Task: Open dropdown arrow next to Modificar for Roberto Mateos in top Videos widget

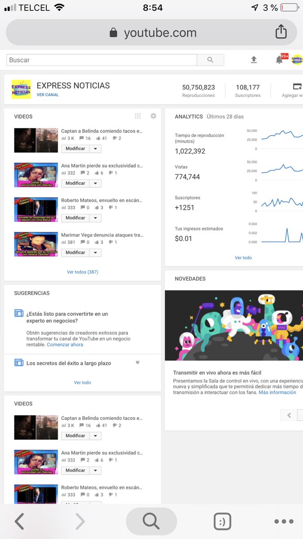Action: point(95,218)
